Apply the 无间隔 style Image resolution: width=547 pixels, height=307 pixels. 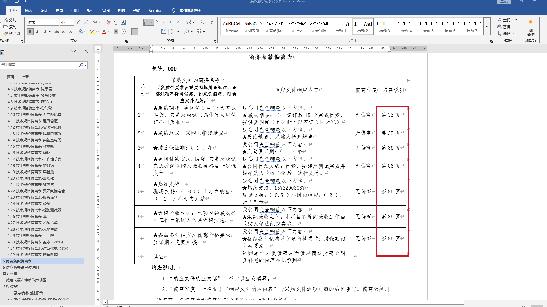319,27
